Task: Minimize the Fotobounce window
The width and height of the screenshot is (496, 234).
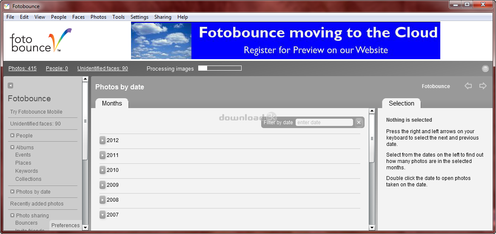Action: pos(455,4)
